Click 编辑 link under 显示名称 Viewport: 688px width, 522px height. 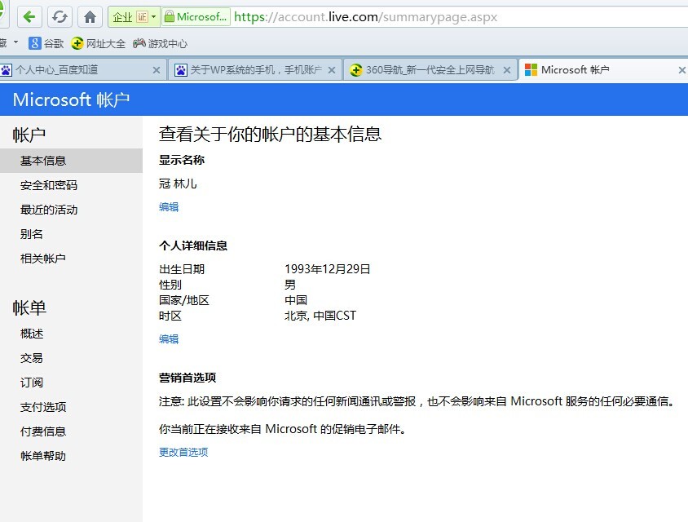169,207
